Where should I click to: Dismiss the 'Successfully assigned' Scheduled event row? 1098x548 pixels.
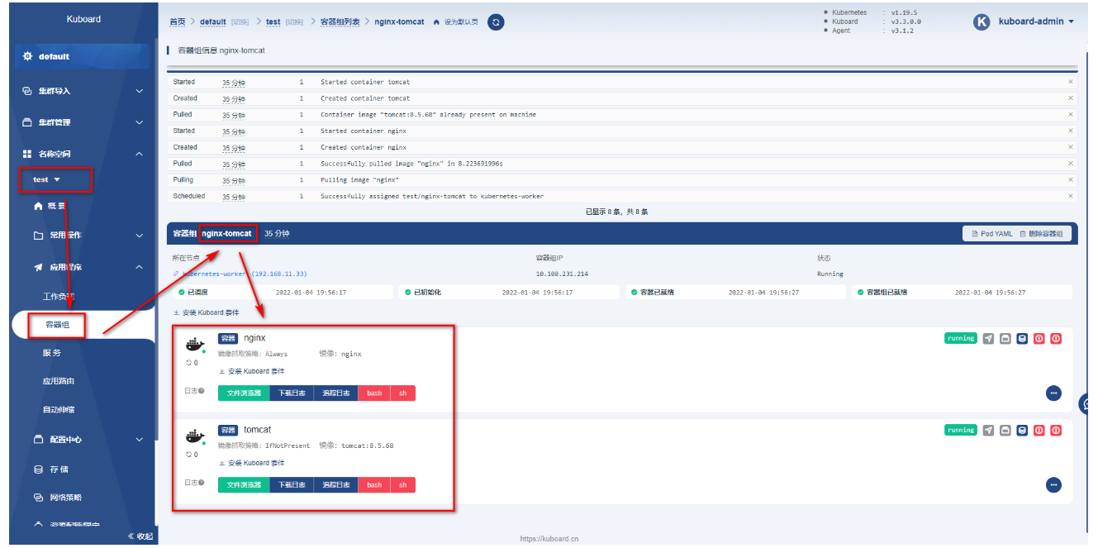[x=1071, y=196]
